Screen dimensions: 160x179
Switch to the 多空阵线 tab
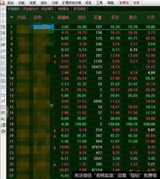79,9
